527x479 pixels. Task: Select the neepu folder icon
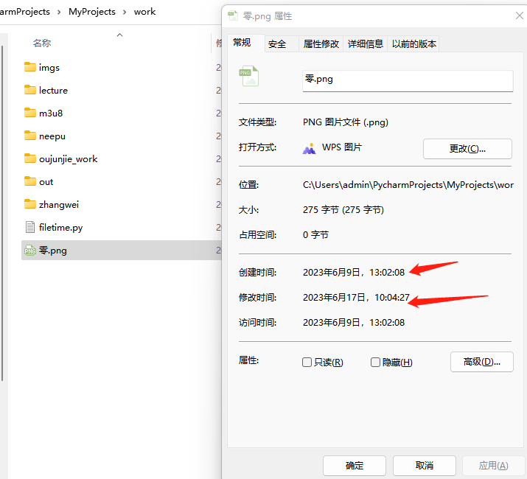30,136
